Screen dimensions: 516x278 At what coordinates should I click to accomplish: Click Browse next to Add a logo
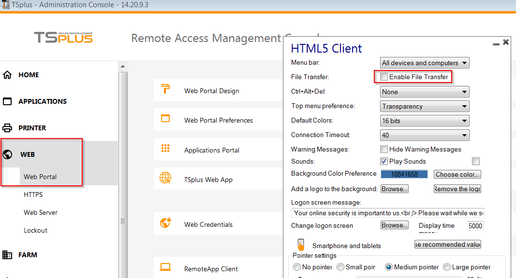tap(395, 189)
